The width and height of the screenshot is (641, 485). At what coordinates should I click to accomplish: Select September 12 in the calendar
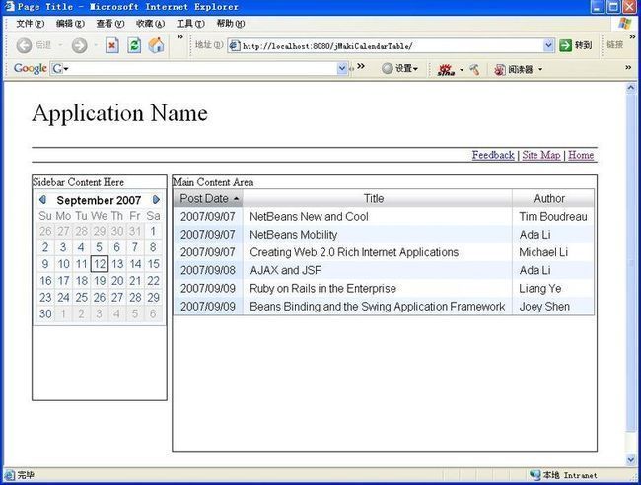pos(100,264)
